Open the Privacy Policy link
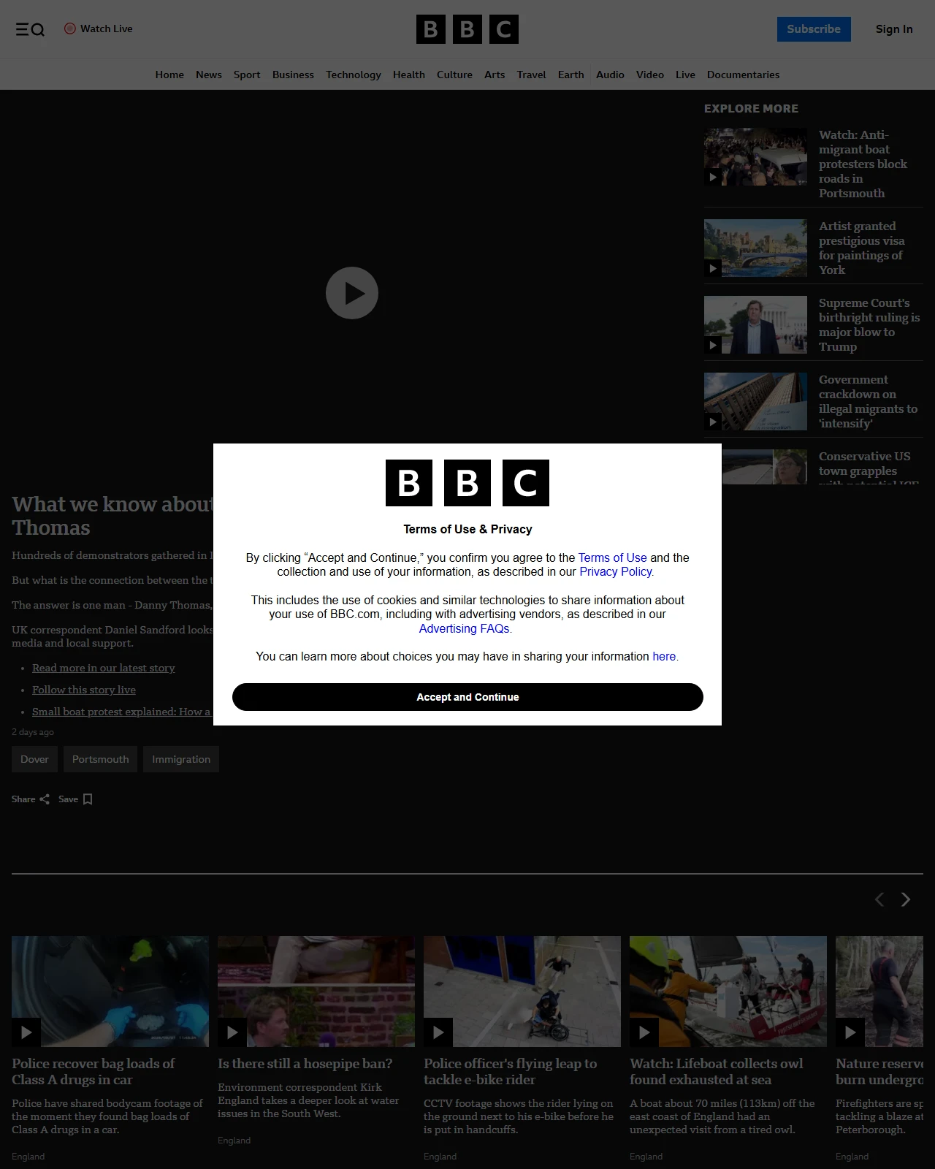Screen dimensions: 935x1169 [616, 571]
